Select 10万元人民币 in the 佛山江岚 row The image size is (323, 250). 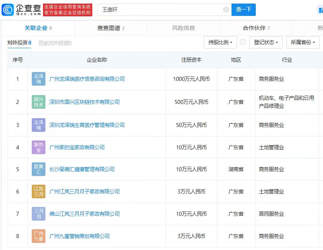tap(191, 214)
